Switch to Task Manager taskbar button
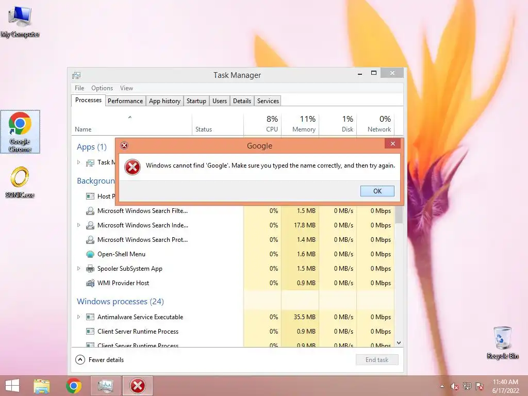Screen dimensions: 528x396 click(105, 386)
